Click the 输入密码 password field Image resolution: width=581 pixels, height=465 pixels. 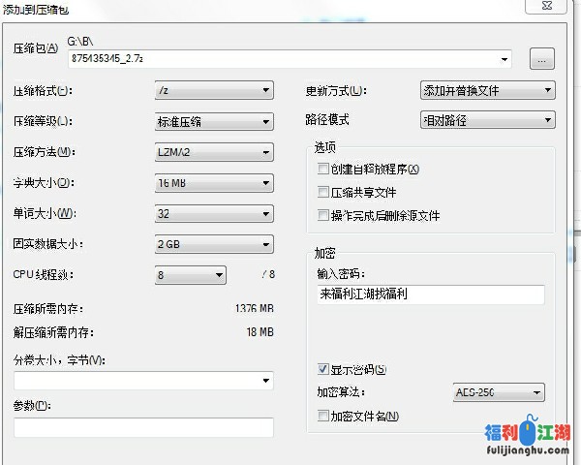click(x=430, y=294)
